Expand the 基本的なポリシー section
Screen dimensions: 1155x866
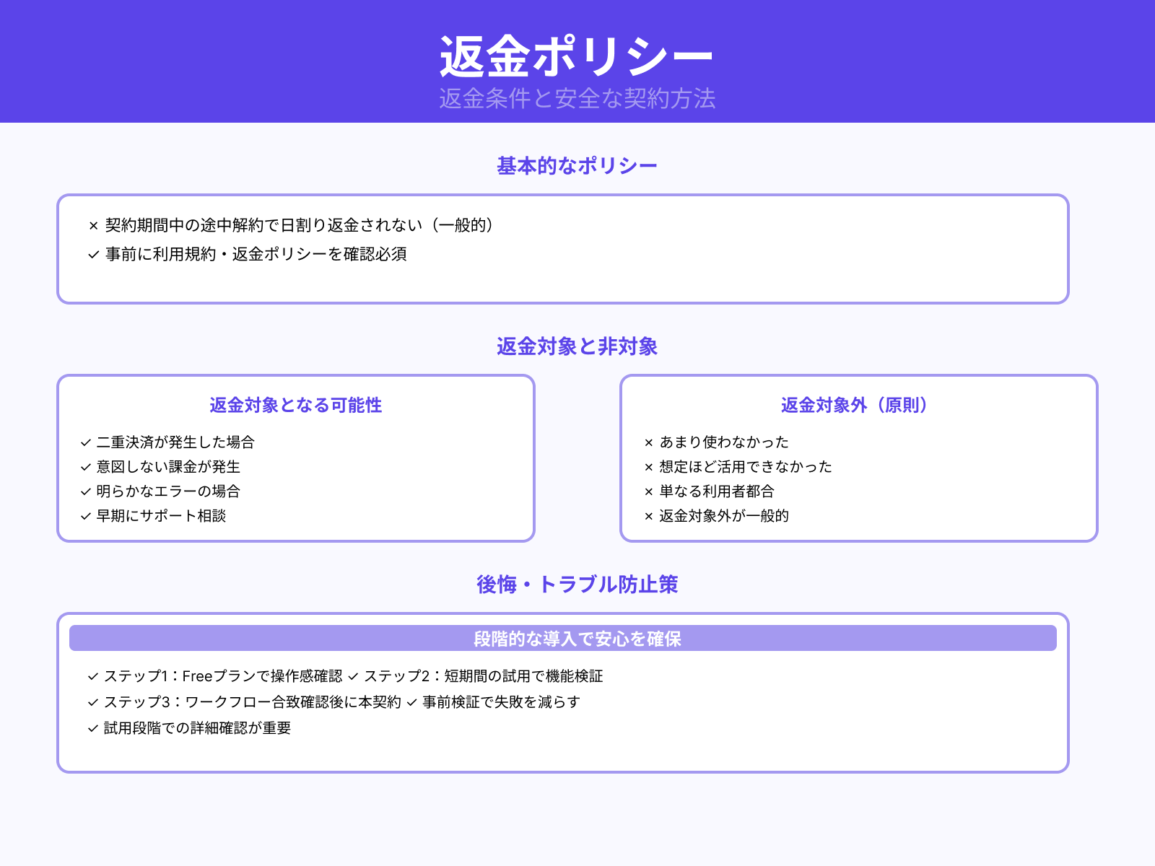point(577,164)
